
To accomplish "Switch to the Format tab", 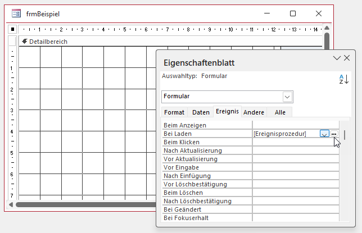I will click(x=174, y=112).
